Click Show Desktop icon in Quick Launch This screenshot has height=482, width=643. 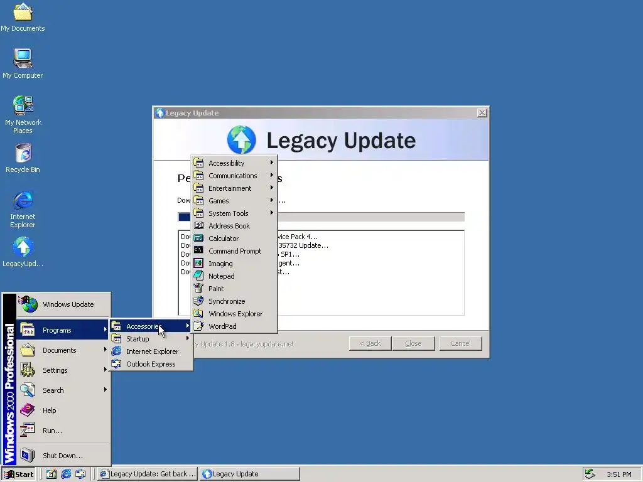[51, 474]
